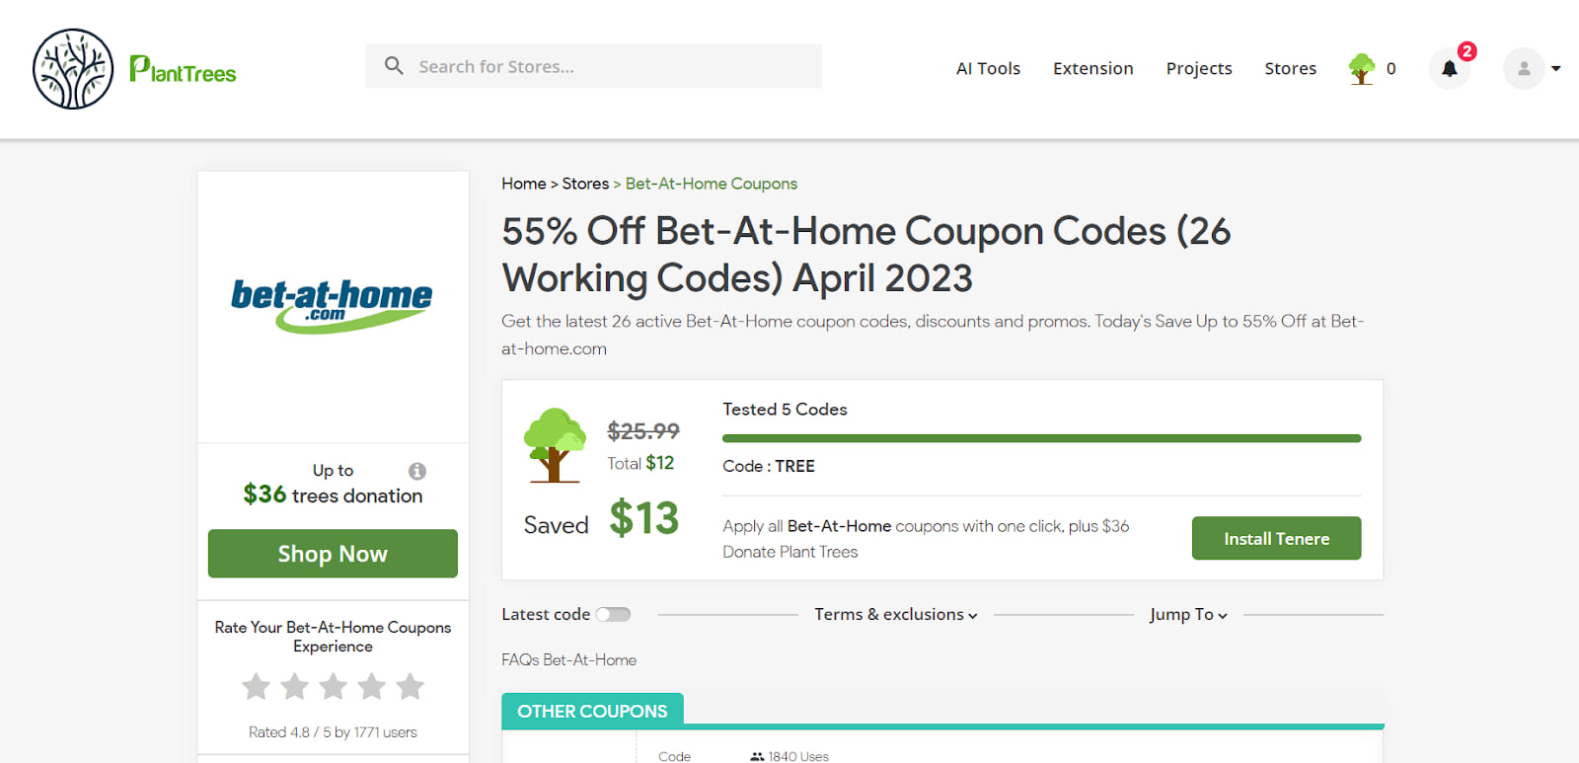Click the bet-at-home.com logo image

(x=332, y=306)
